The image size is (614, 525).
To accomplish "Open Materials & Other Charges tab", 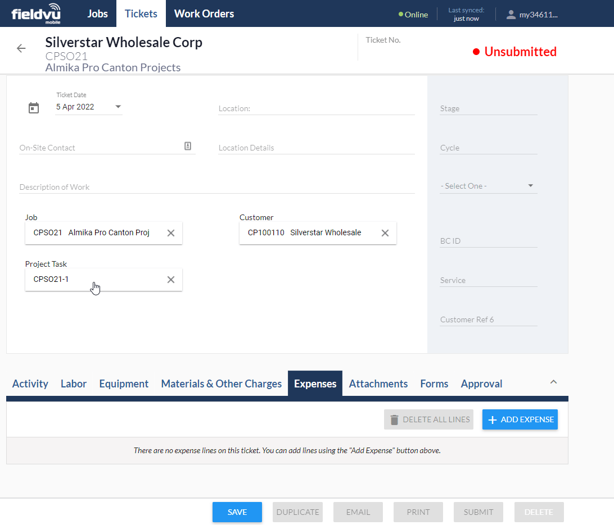I will point(221,384).
